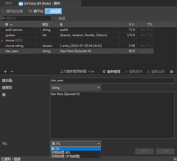The width and height of the screenshot is (177, 161).
Task: Click the movie (921) folder name
Action: tap(14, 40)
